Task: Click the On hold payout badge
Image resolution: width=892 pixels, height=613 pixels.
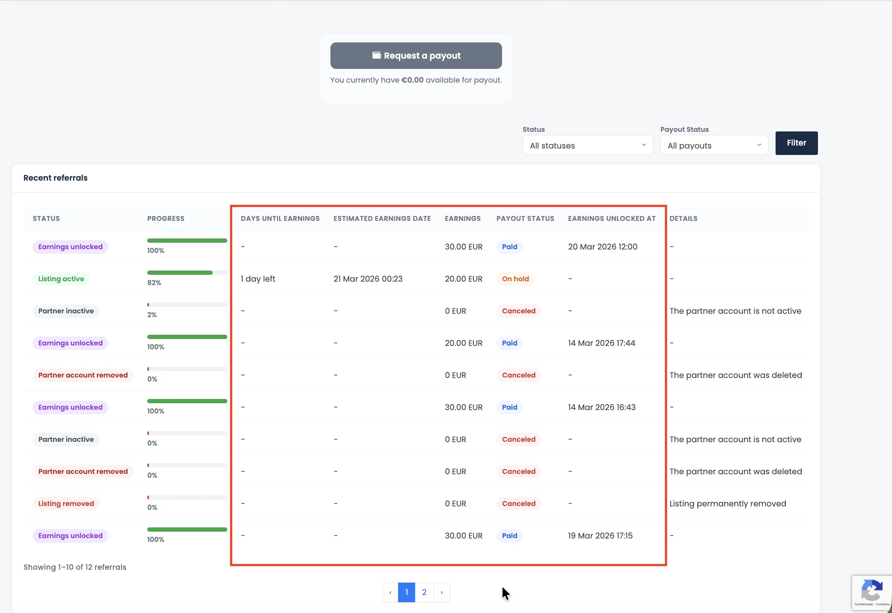Action: (x=515, y=279)
